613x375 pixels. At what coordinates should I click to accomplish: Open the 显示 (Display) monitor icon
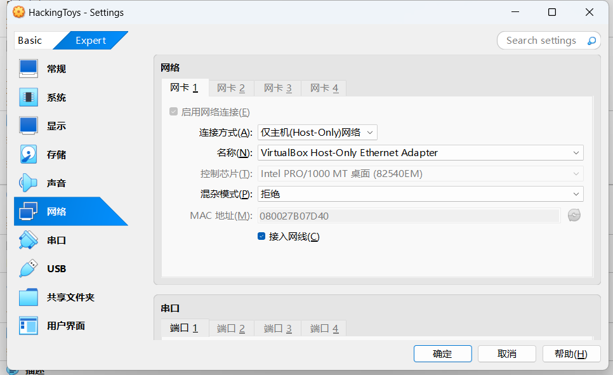point(29,126)
